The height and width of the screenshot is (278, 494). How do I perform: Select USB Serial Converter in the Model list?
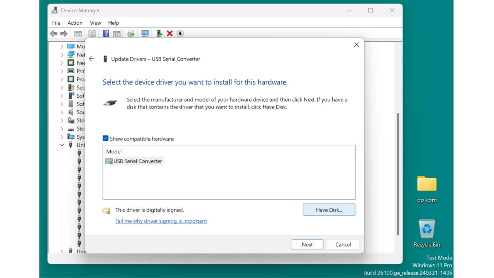(x=137, y=161)
